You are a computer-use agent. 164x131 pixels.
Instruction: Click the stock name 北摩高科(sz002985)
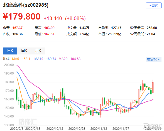[26, 5]
